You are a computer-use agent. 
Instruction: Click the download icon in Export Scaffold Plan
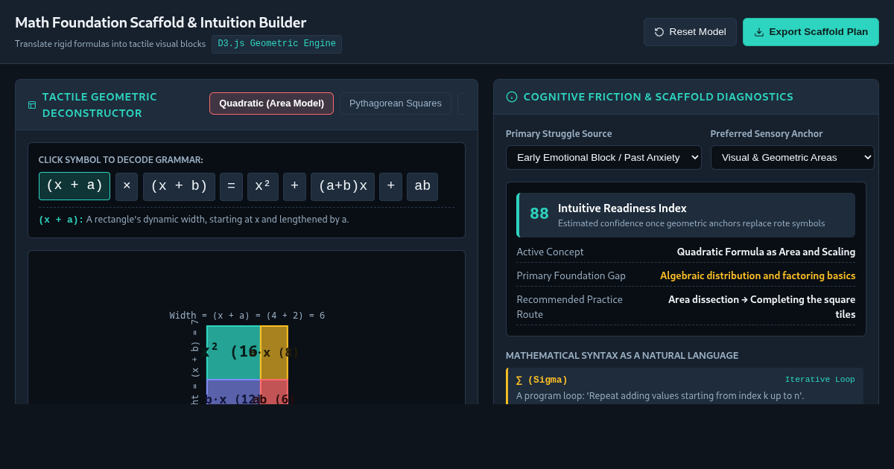click(x=759, y=32)
